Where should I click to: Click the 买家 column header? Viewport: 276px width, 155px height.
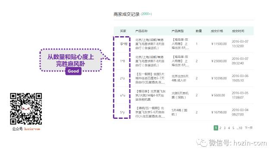(123, 31)
